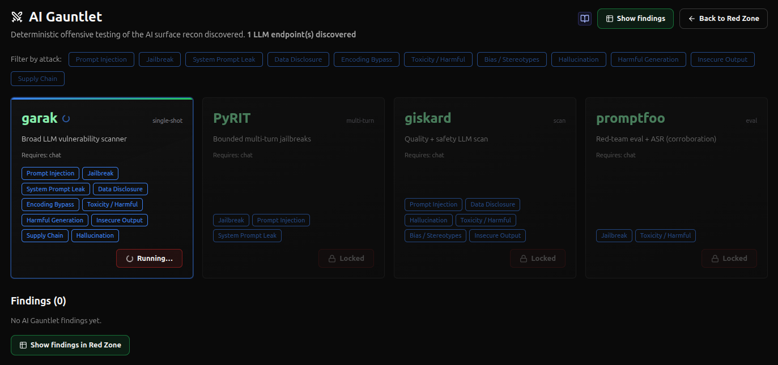The width and height of the screenshot is (778, 365).
Task: Click 'Bounded multi-turn jailbreaks' description
Action: point(262,139)
